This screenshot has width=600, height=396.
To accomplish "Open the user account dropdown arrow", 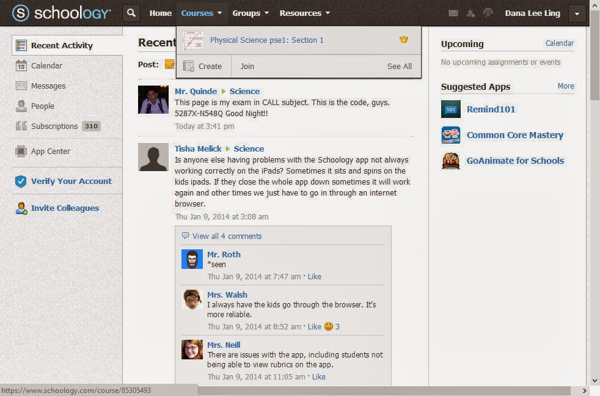I will click(x=576, y=13).
